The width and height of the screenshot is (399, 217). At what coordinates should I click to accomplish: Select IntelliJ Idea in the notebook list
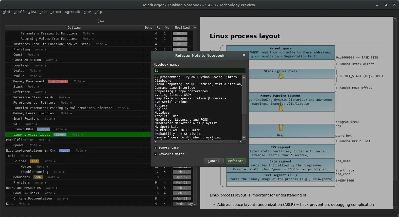pos(167,116)
